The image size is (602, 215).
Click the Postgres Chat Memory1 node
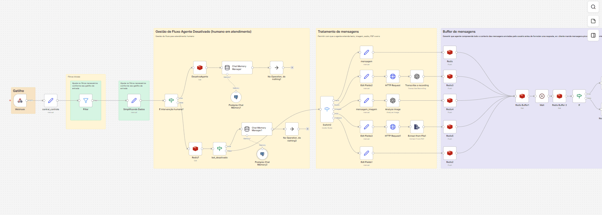(x=236, y=97)
